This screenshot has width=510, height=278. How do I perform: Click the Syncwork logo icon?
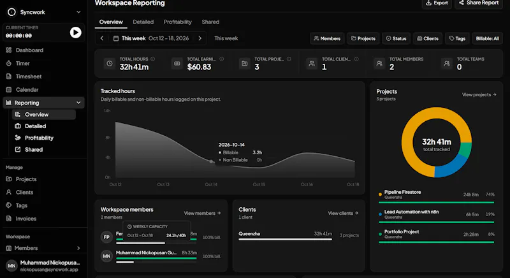tap(11, 12)
